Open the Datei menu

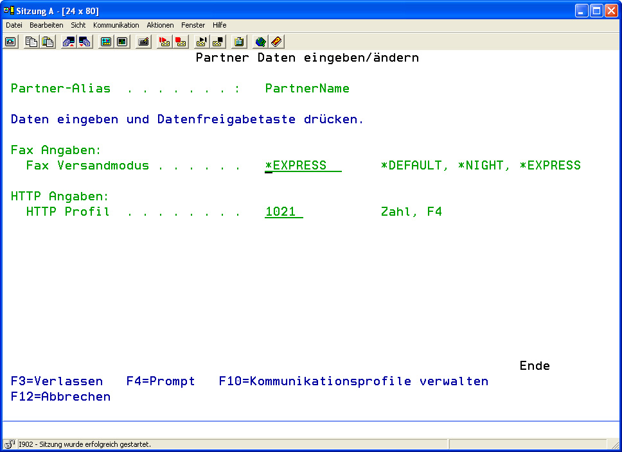tap(14, 25)
